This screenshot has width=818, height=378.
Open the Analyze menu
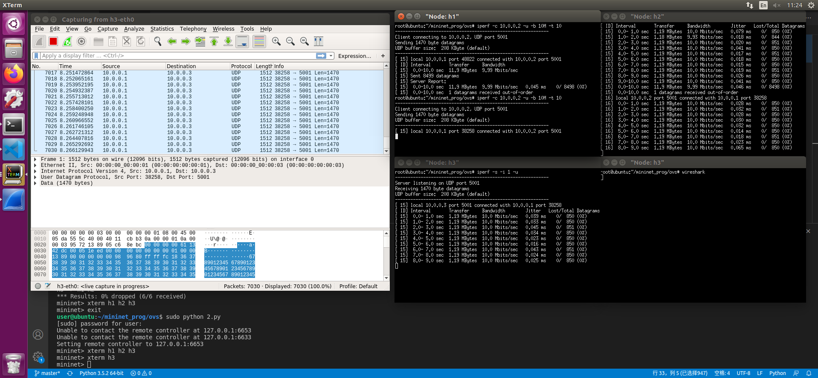point(134,29)
